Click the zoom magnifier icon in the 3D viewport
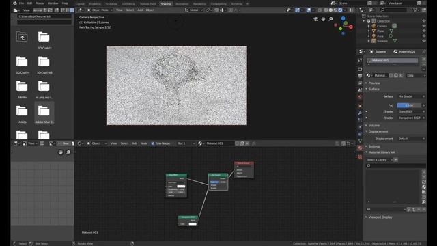The height and width of the screenshot is (246, 437). click(x=330, y=19)
